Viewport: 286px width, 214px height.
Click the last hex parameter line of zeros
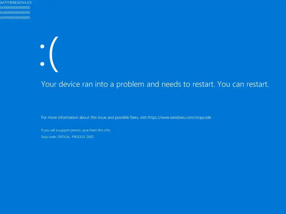[15, 18]
